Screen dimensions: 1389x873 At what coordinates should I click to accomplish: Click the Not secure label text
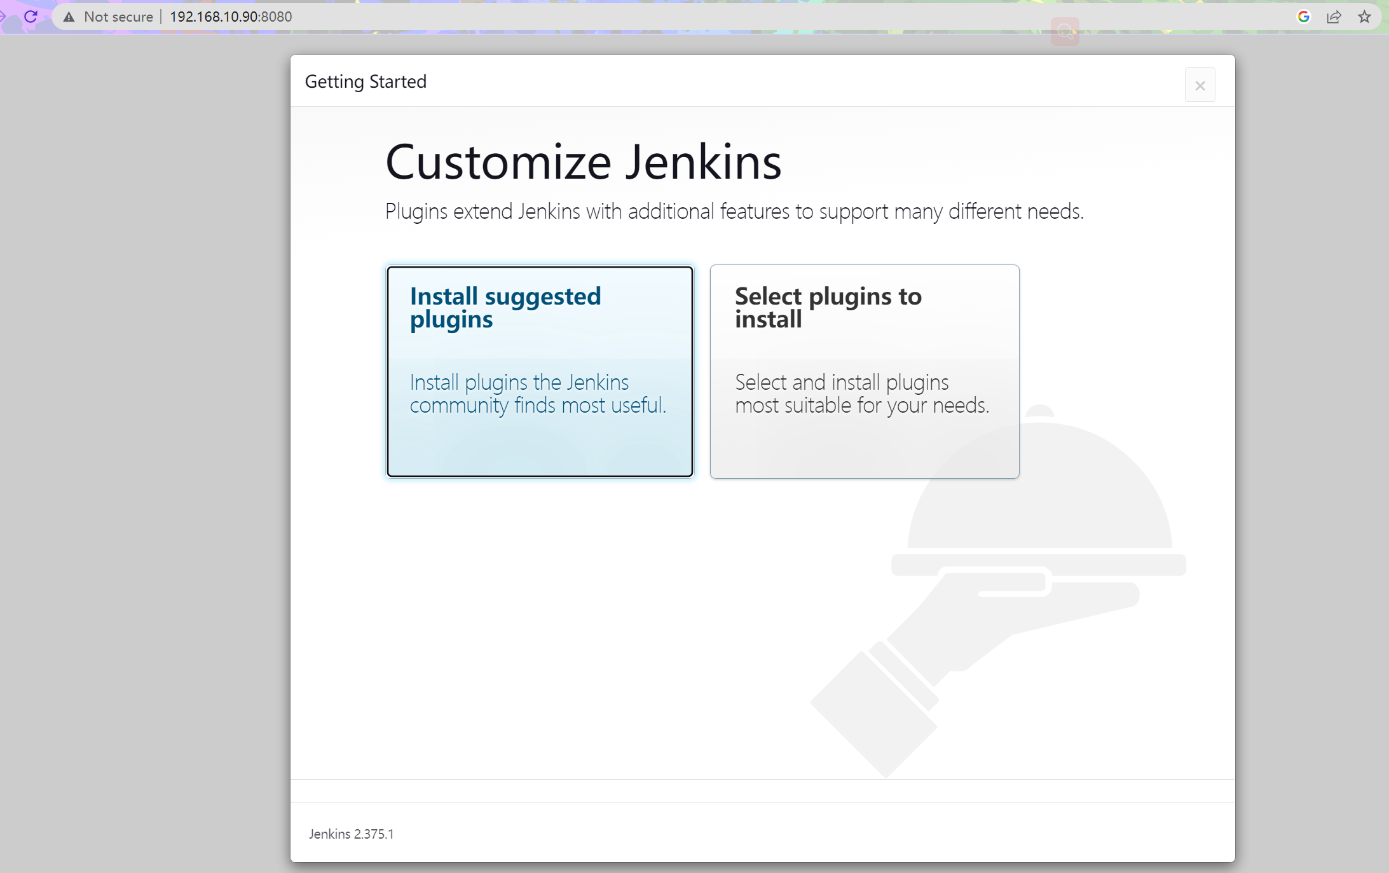[x=118, y=17]
